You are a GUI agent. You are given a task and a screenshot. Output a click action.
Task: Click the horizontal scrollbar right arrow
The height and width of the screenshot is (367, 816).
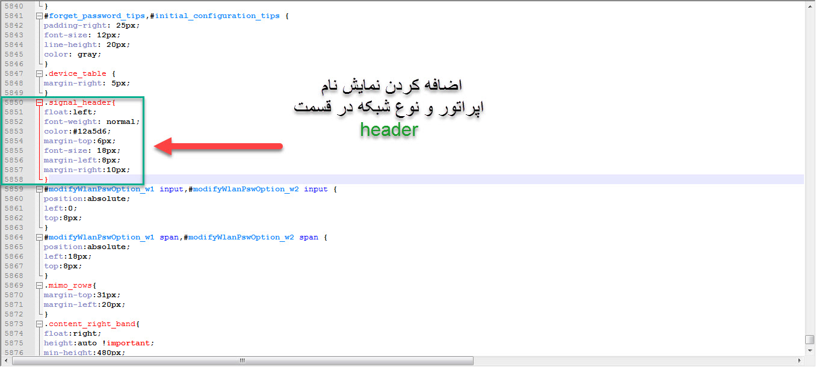coord(799,361)
